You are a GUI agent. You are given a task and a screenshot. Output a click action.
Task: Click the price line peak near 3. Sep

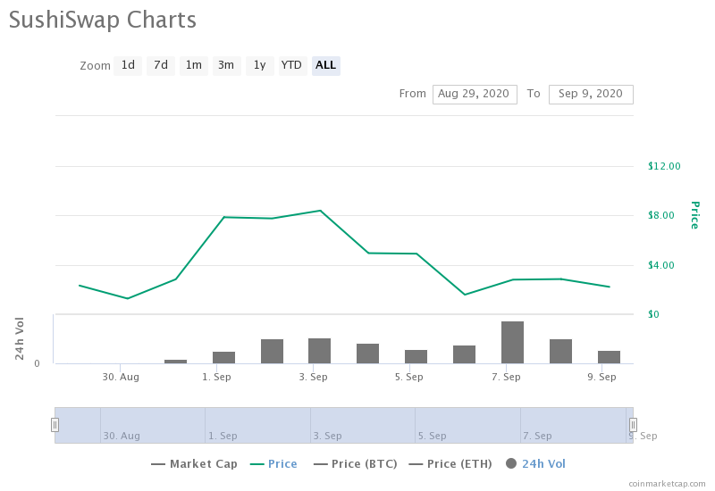tap(320, 211)
